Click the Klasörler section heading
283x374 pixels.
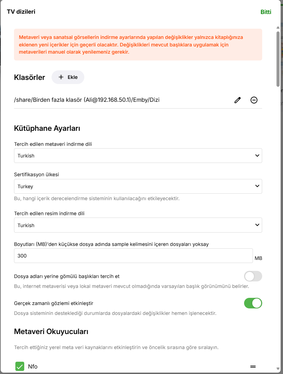point(30,78)
